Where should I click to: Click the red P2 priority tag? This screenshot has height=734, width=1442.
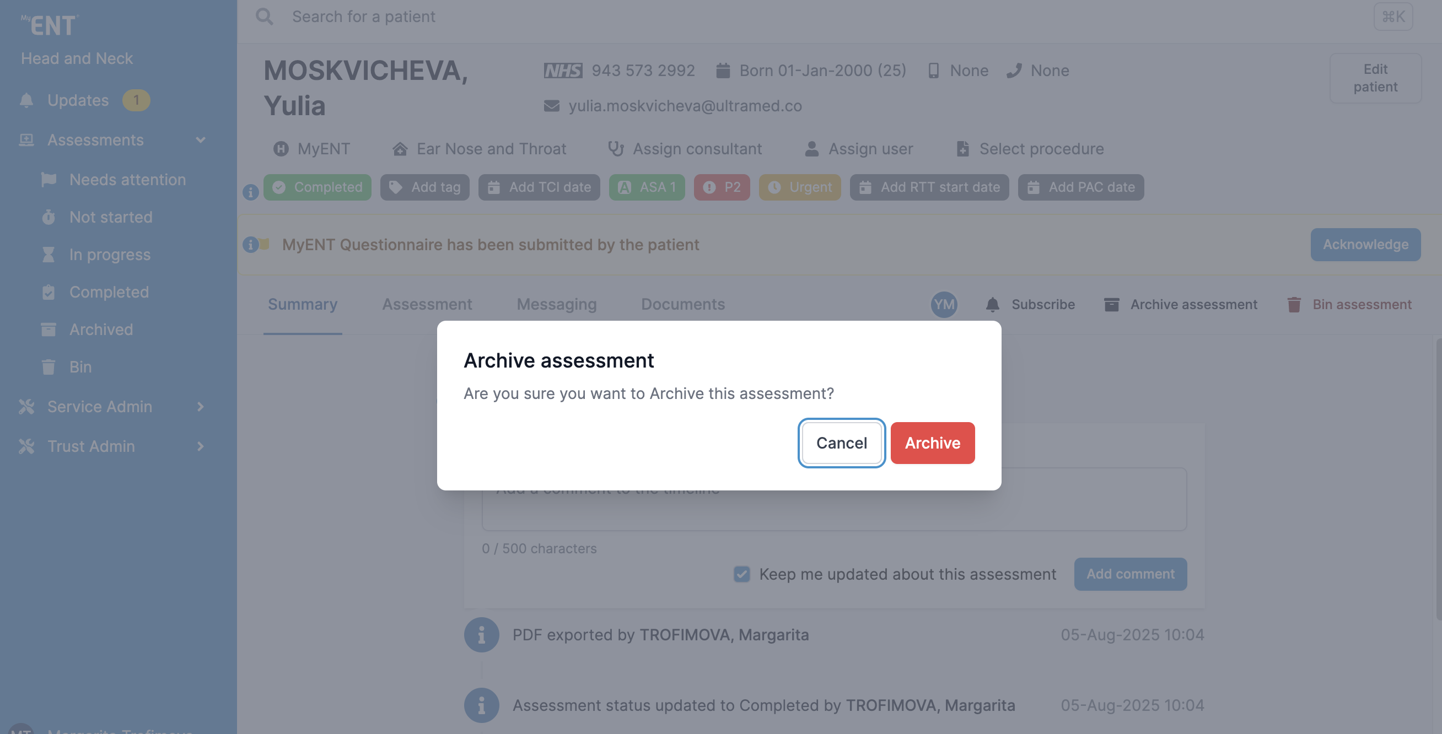(722, 187)
